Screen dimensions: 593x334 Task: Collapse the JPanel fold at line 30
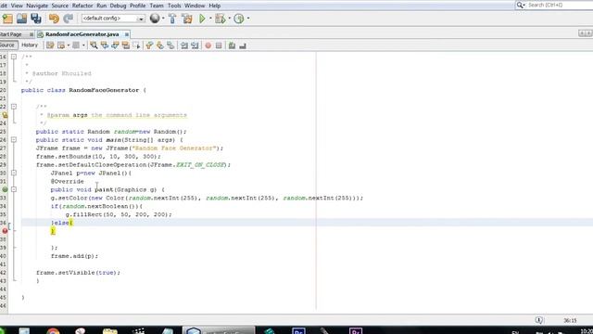click(14, 173)
